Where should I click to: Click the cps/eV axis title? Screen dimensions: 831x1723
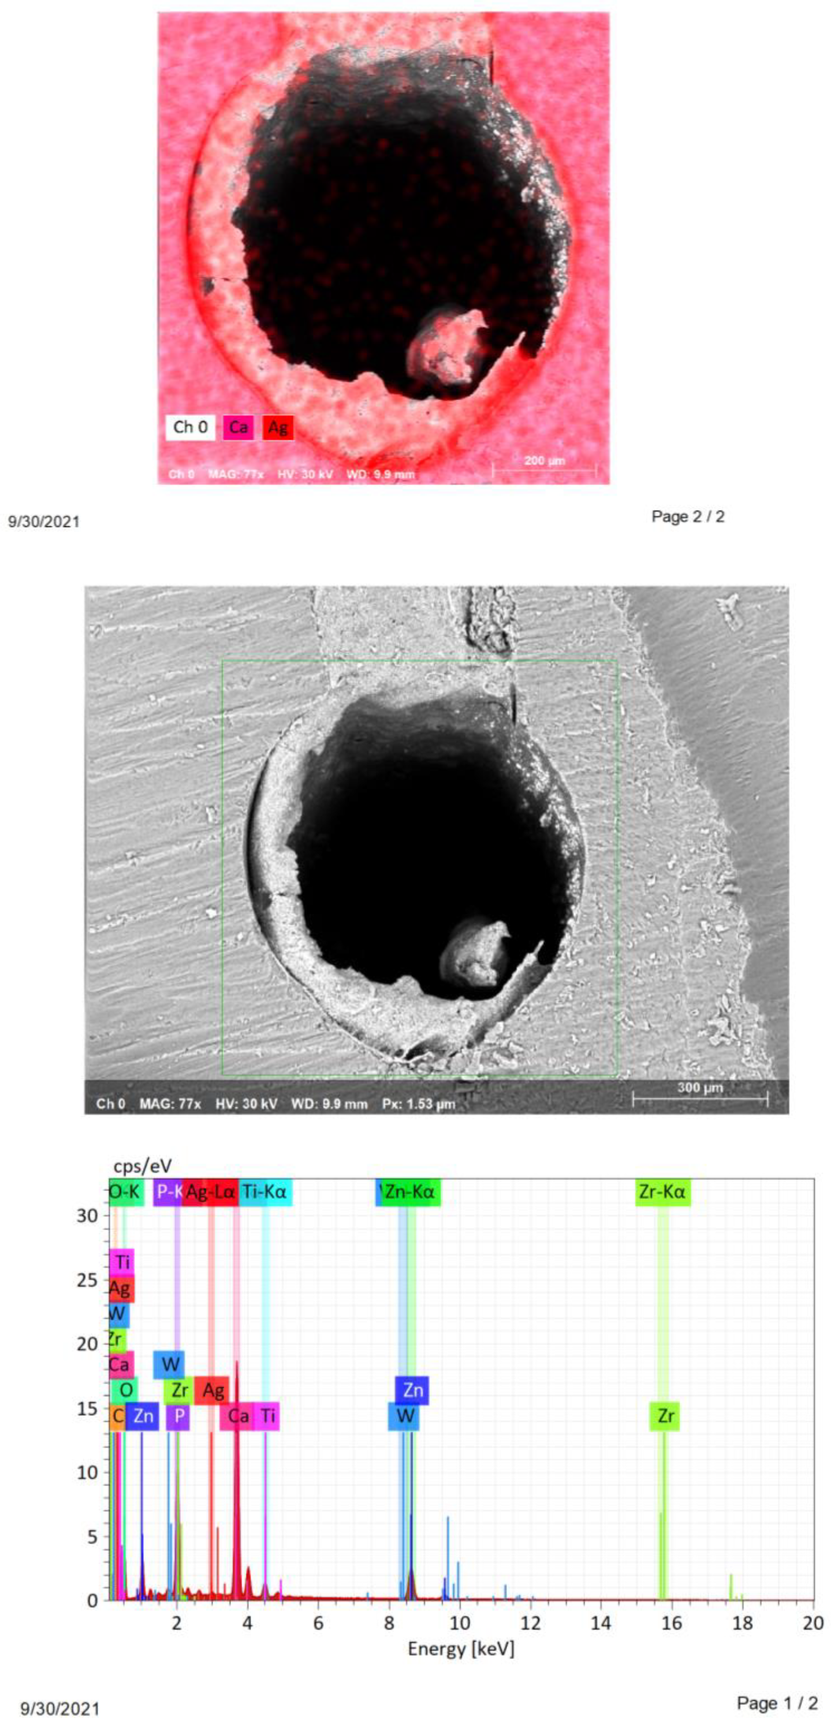[x=143, y=1167]
